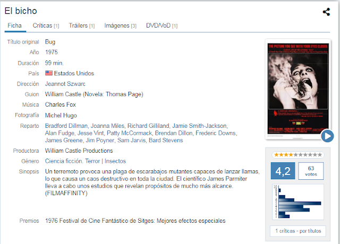Click Sam Jarvis cast link

click(131, 140)
